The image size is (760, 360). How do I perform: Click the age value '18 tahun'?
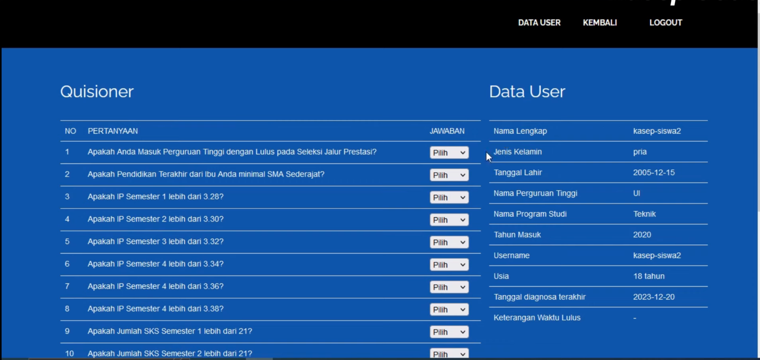[649, 276]
